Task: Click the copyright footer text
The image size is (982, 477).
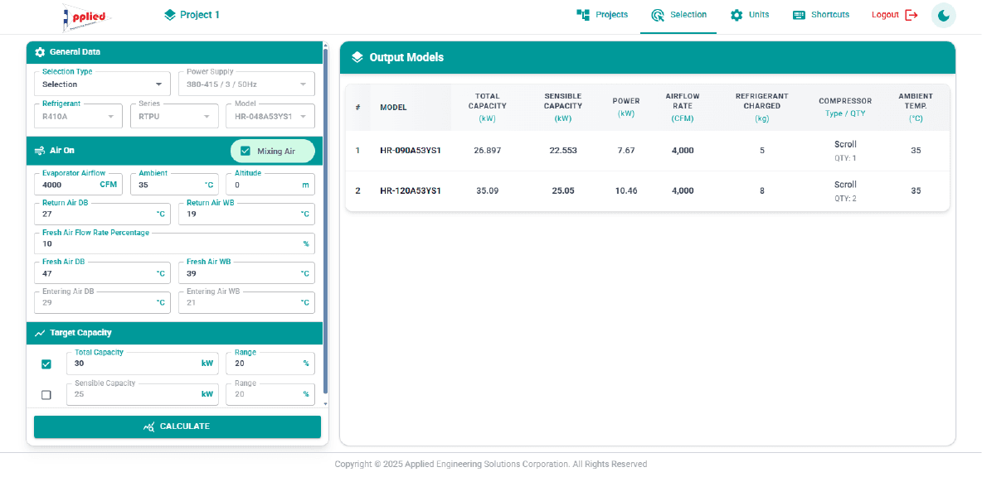Action: pos(490,464)
